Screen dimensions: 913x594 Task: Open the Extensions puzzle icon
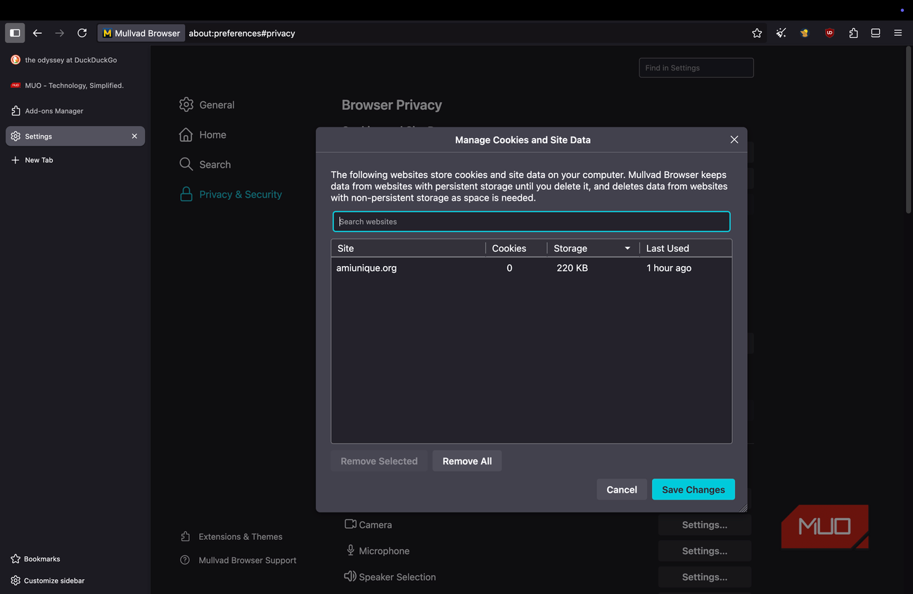tap(853, 33)
